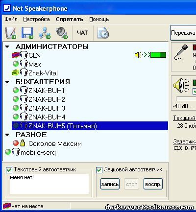Screen dimensions: 196x212
Task: Select ZNAK-BUH4 in the list
Action: [x=47, y=117]
